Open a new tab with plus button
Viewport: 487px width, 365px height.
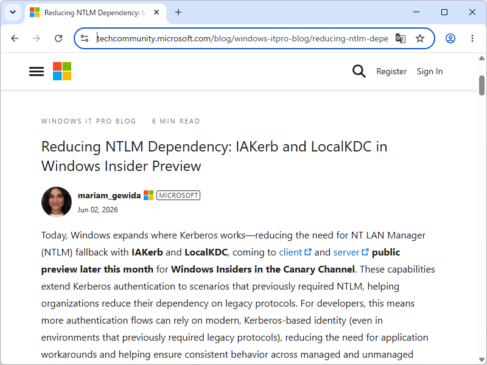click(178, 12)
